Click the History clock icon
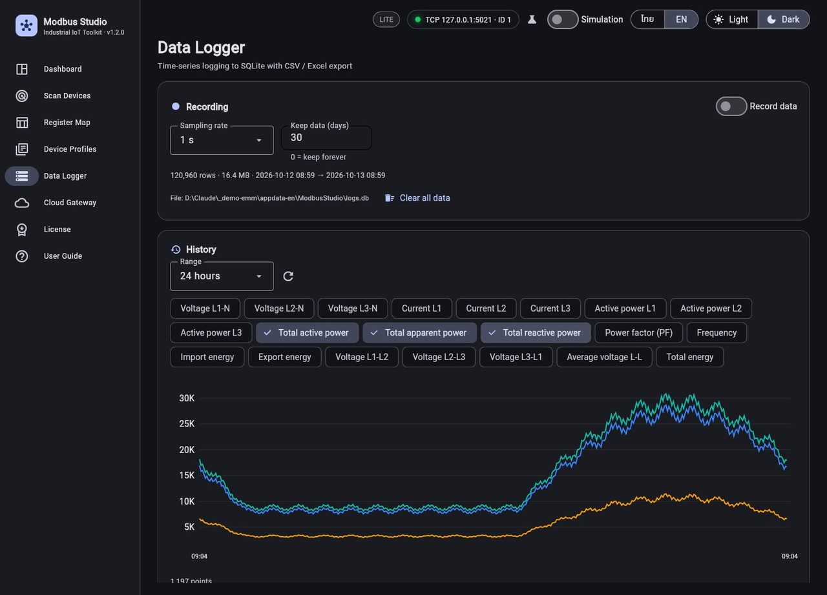Image resolution: width=827 pixels, height=595 pixels. 176,250
